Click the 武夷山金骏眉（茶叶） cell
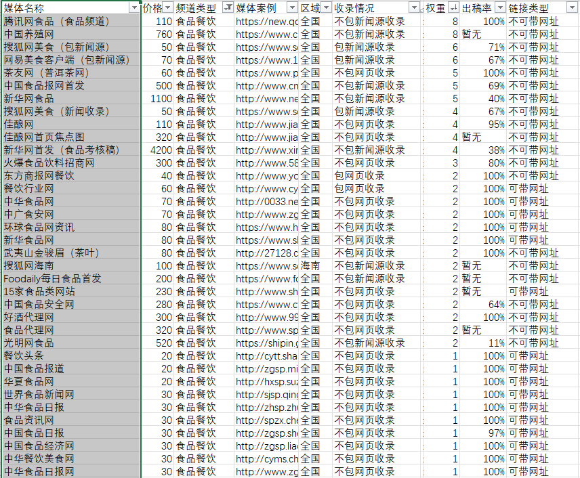The image size is (580, 478). [x=71, y=253]
